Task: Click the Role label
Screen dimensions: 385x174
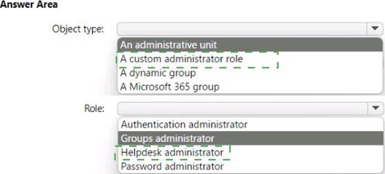Action: 94,108
